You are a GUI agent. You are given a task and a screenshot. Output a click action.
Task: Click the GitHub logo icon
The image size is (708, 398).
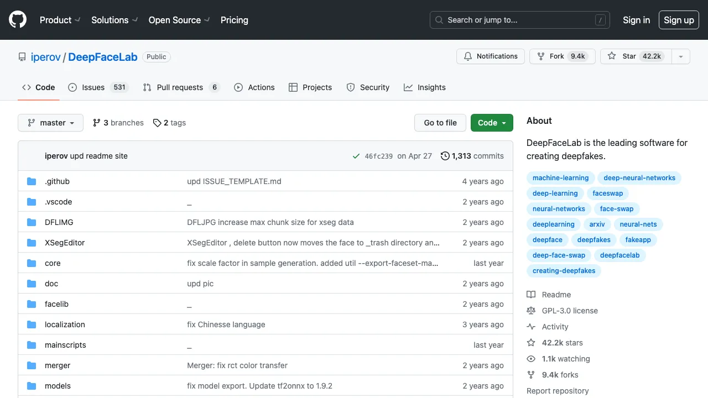click(18, 20)
